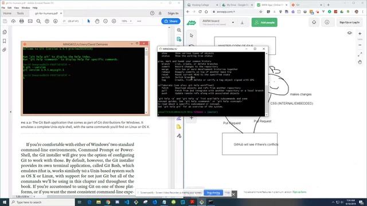Click Sign Up or Log In
367x206 pixels.
pos(349,22)
